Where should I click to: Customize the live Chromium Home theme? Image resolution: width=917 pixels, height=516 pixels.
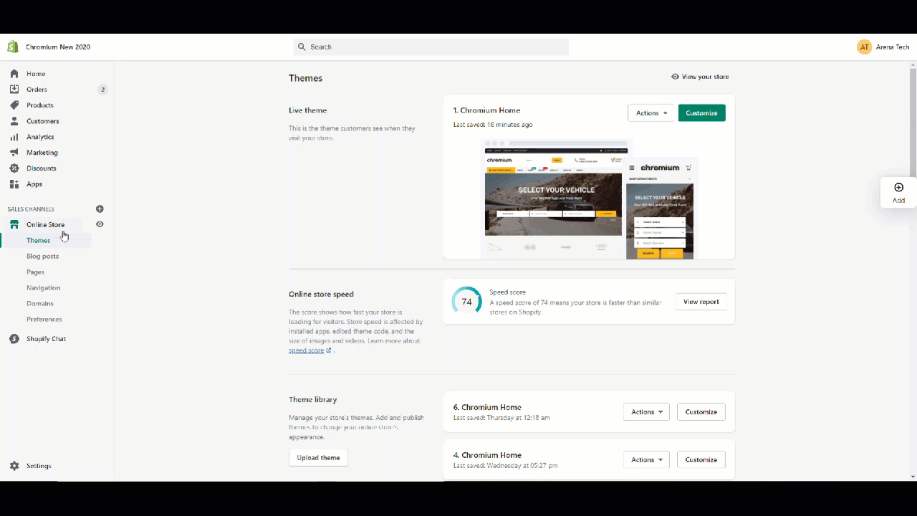click(701, 113)
